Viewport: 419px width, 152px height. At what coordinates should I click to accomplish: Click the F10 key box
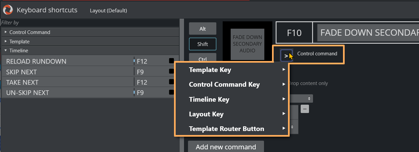coord(294,33)
